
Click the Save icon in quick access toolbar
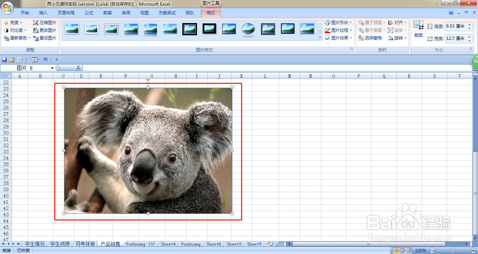coord(4,60)
